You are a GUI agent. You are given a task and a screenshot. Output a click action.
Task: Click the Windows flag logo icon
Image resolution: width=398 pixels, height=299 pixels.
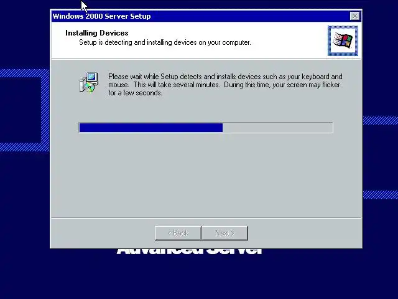click(343, 40)
